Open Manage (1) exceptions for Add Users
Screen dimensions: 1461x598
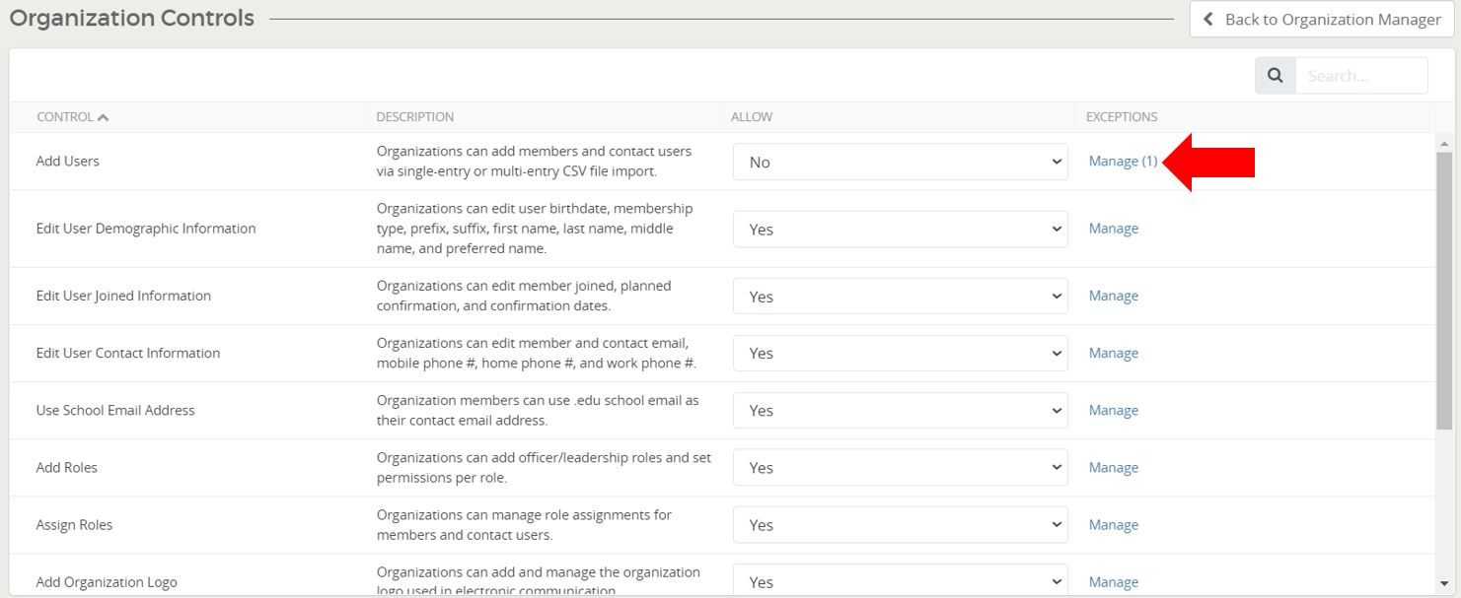(x=1123, y=161)
